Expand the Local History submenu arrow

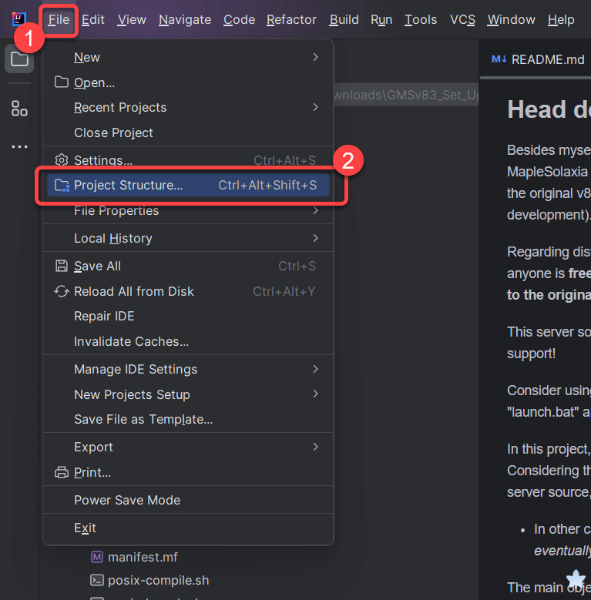tap(315, 239)
